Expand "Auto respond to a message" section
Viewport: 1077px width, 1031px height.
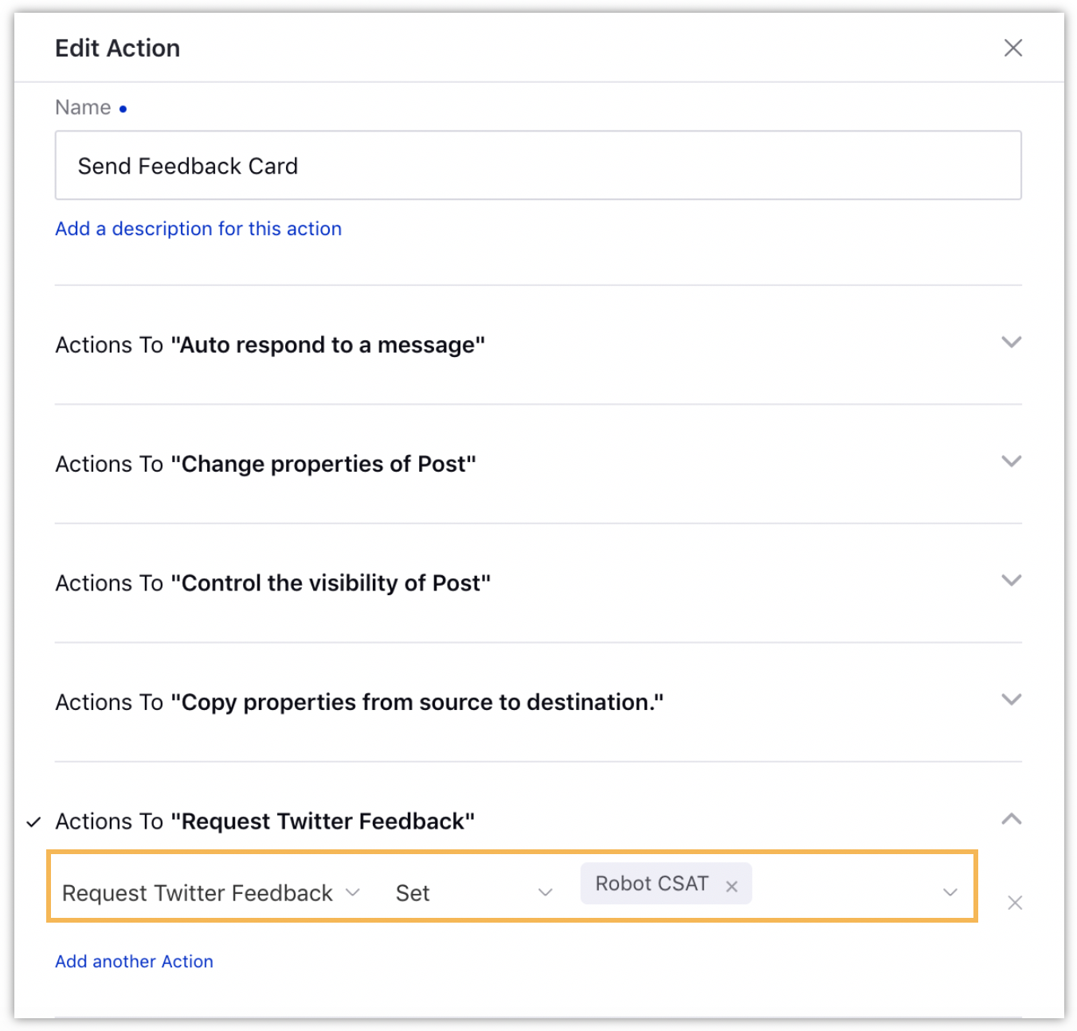(1011, 343)
